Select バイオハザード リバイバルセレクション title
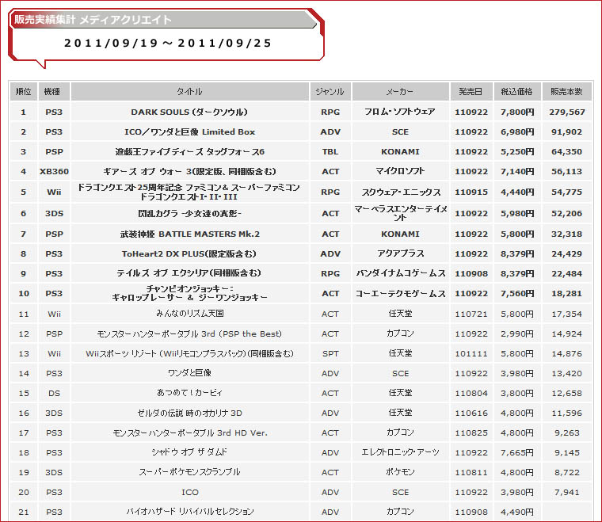 coord(189,512)
